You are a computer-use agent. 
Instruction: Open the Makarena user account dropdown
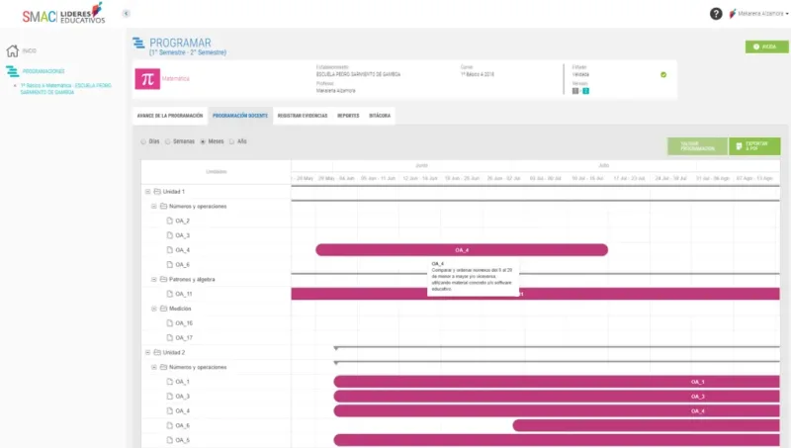pos(758,14)
